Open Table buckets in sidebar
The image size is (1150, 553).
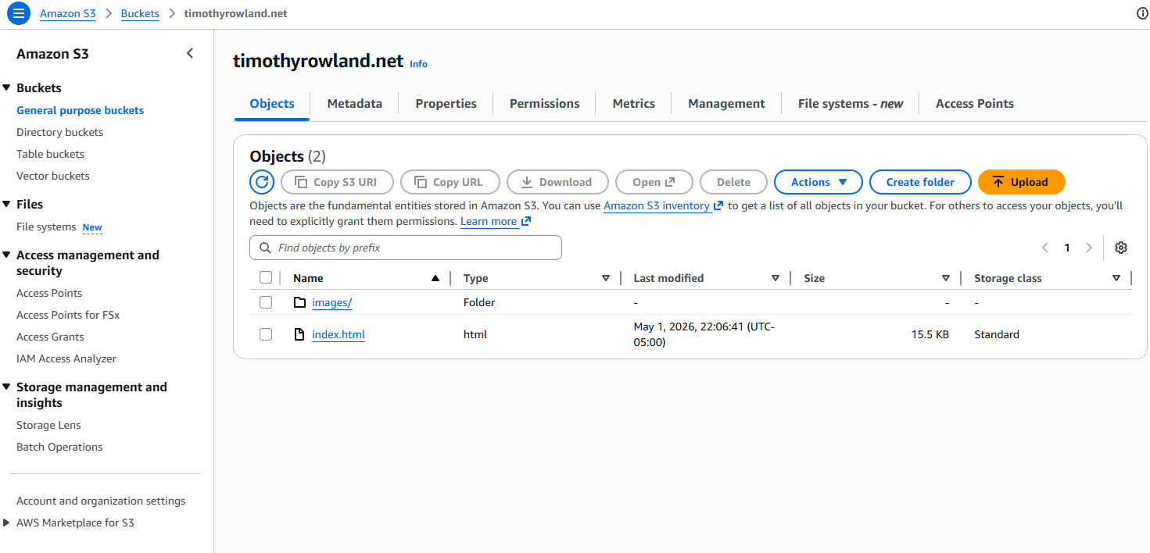(x=50, y=154)
